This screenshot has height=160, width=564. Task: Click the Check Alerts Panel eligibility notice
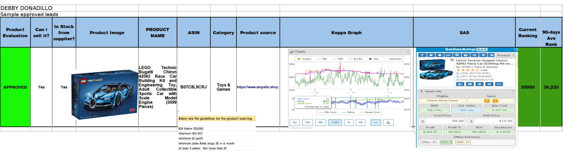coord(442,101)
